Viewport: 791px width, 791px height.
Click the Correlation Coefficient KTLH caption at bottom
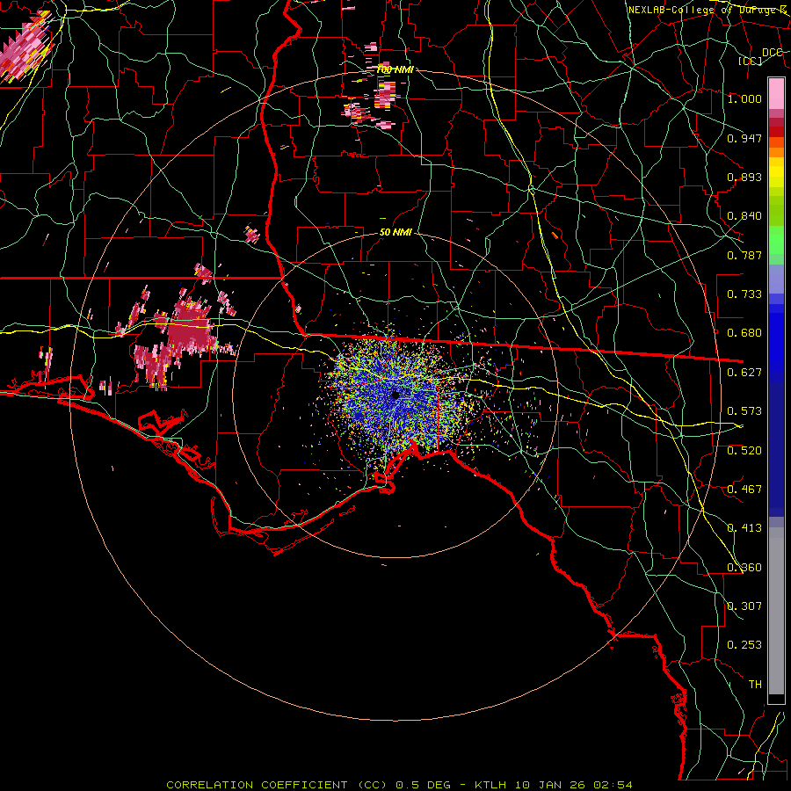pos(399,785)
